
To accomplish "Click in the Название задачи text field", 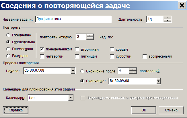I will pyautogui.click(x=73, y=19).
